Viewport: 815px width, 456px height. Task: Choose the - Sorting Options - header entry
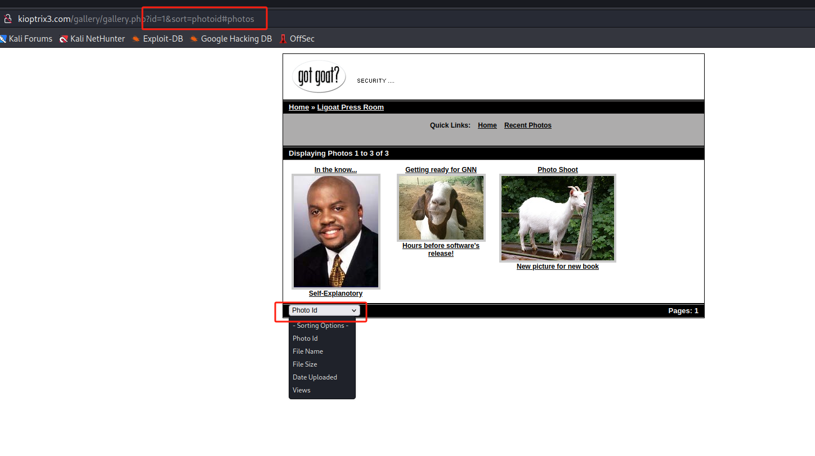coord(321,326)
